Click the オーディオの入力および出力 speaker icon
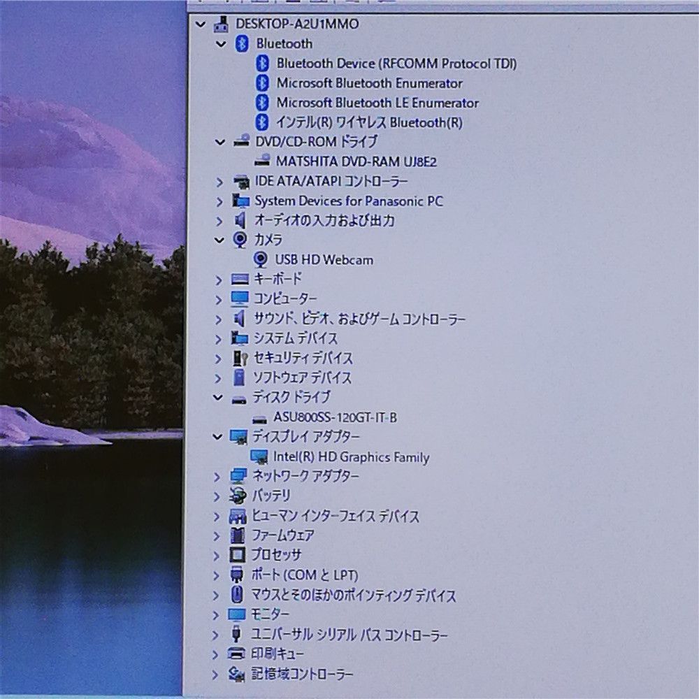This screenshot has height=699, width=699. click(240, 221)
